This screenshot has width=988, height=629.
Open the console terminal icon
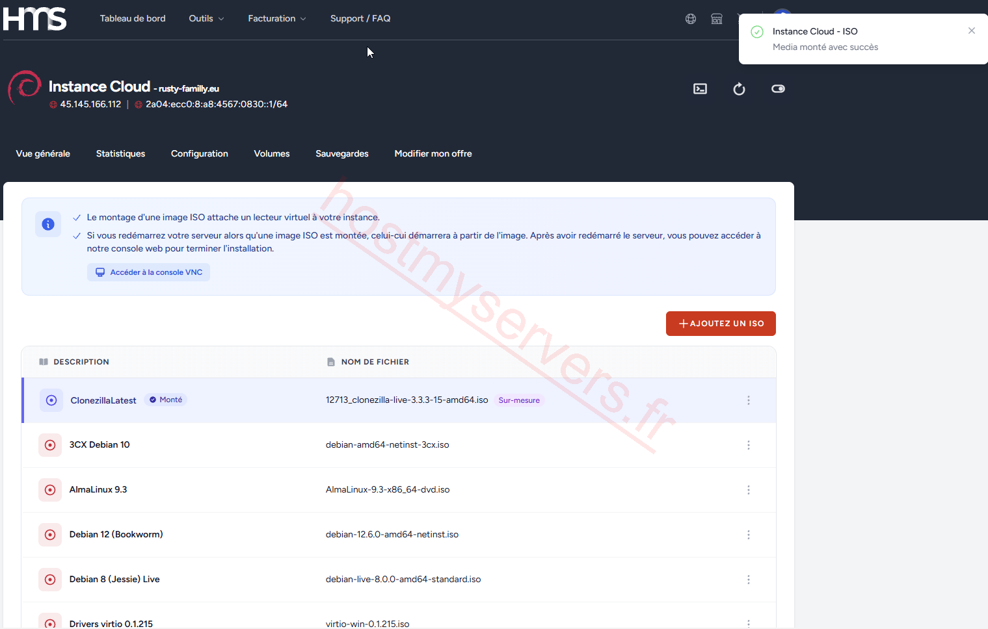pos(700,89)
